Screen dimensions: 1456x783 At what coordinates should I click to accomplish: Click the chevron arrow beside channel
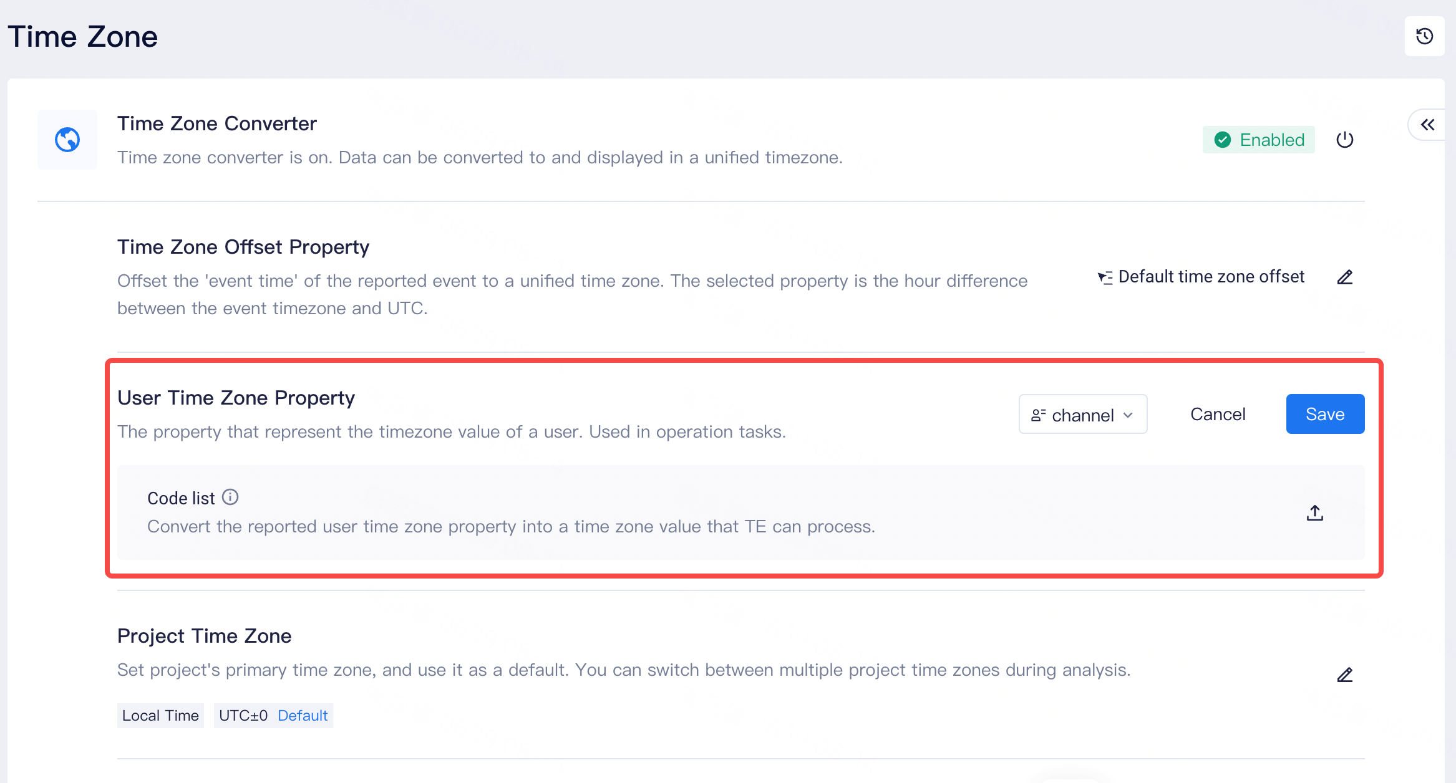[1128, 415]
